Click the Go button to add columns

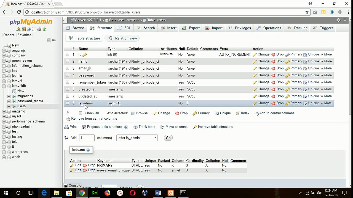click(x=168, y=138)
